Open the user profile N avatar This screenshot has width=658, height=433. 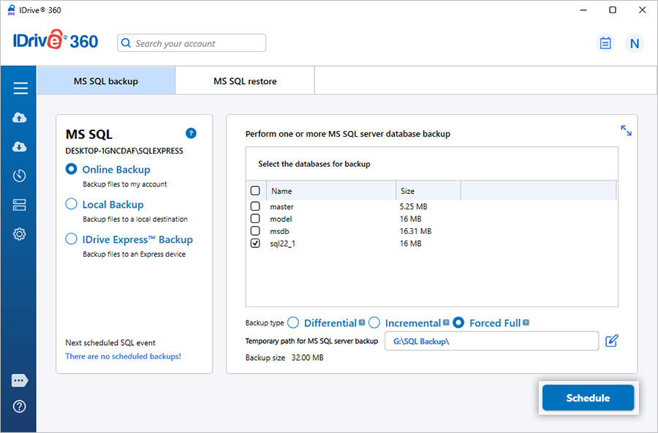click(x=634, y=43)
